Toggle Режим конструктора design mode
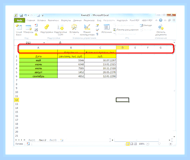Viewport: 190px width, 160px height. coord(87,30)
